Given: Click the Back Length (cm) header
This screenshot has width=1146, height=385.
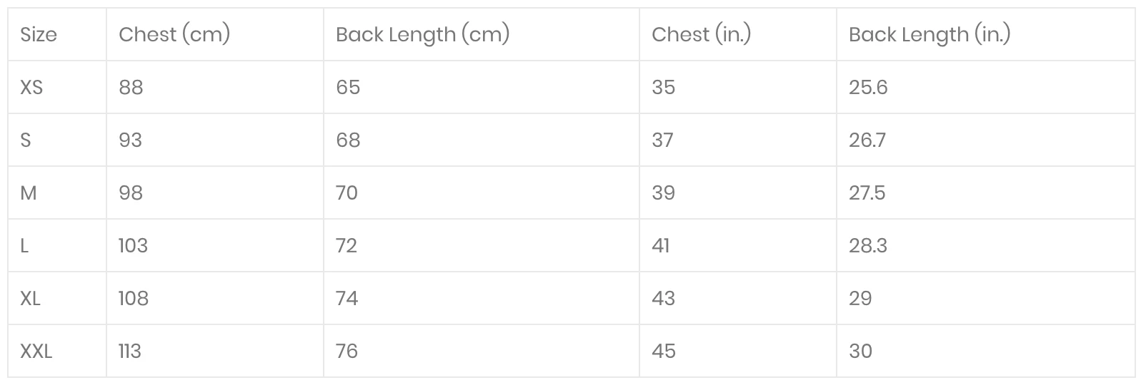Looking at the screenshot, I should coord(422,34).
